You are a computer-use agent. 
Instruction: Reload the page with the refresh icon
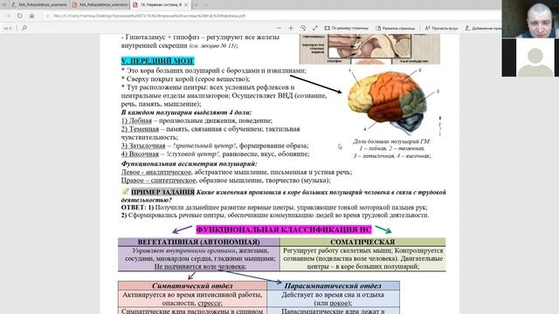[x=19, y=16]
